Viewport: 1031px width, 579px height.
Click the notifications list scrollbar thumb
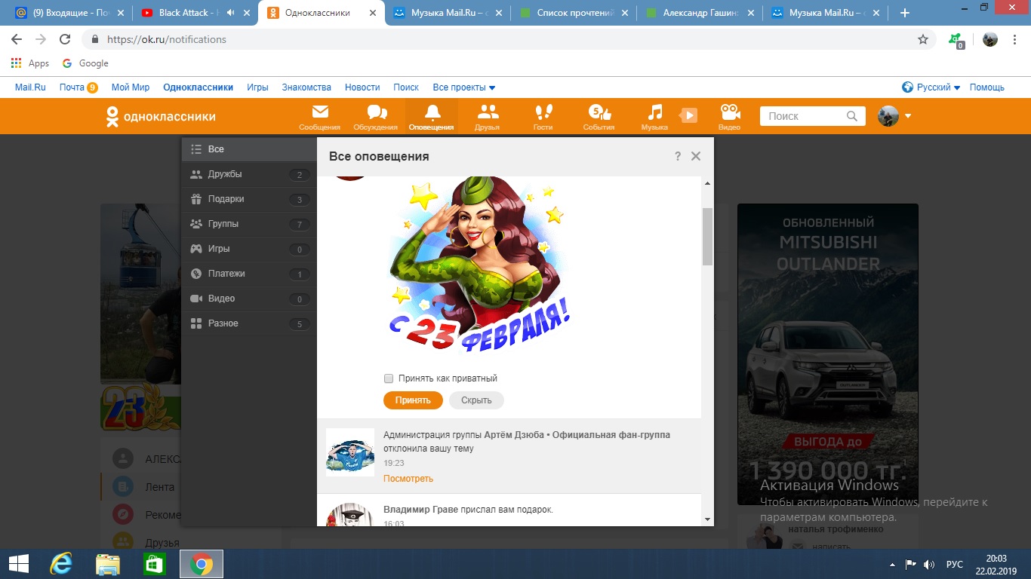(707, 237)
